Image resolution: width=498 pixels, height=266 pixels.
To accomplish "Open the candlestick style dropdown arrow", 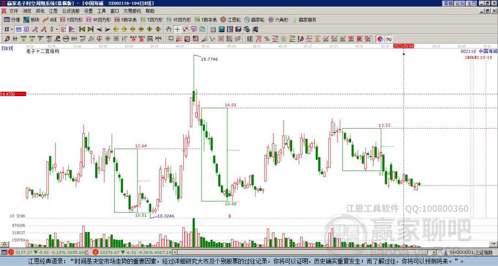I will 57,30.
